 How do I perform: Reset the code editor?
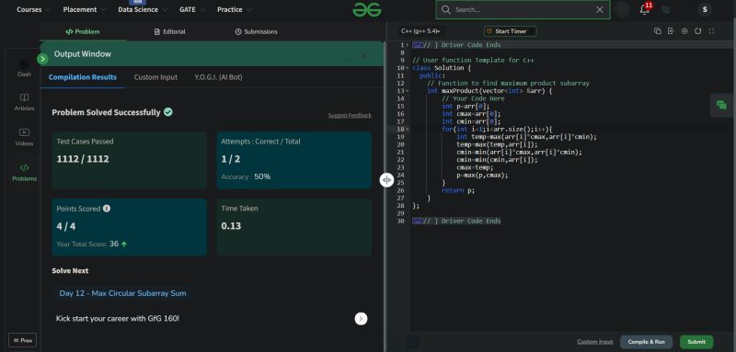697,31
